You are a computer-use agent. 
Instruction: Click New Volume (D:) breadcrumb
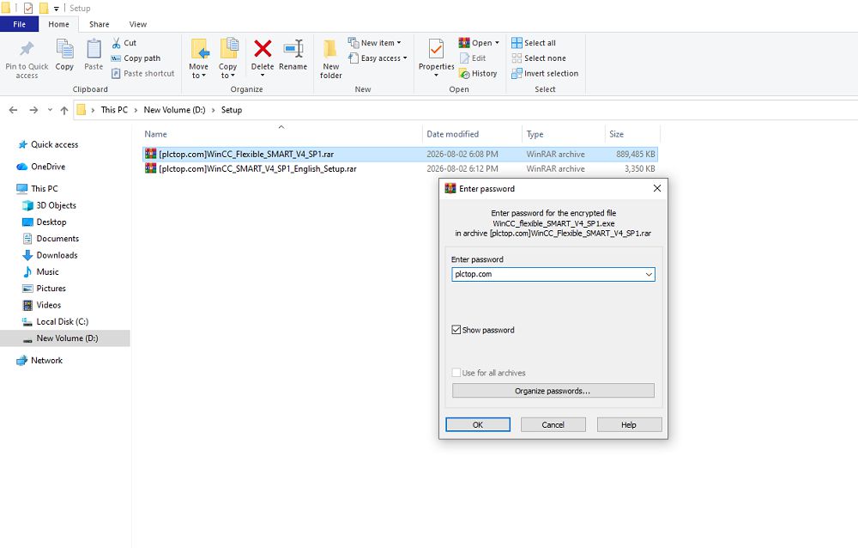174,110
